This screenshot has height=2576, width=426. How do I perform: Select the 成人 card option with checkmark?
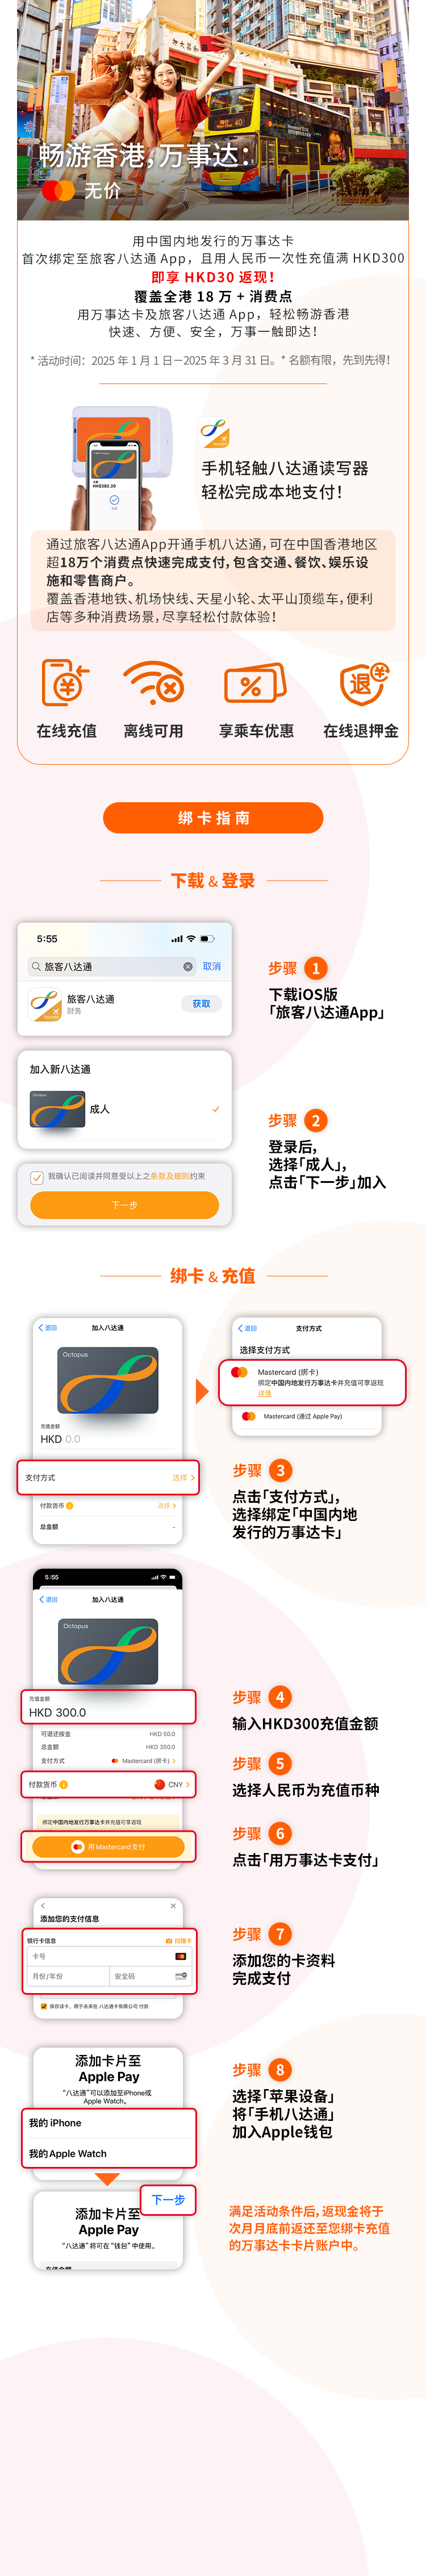pyautogui.click(x=125, y=1109)
